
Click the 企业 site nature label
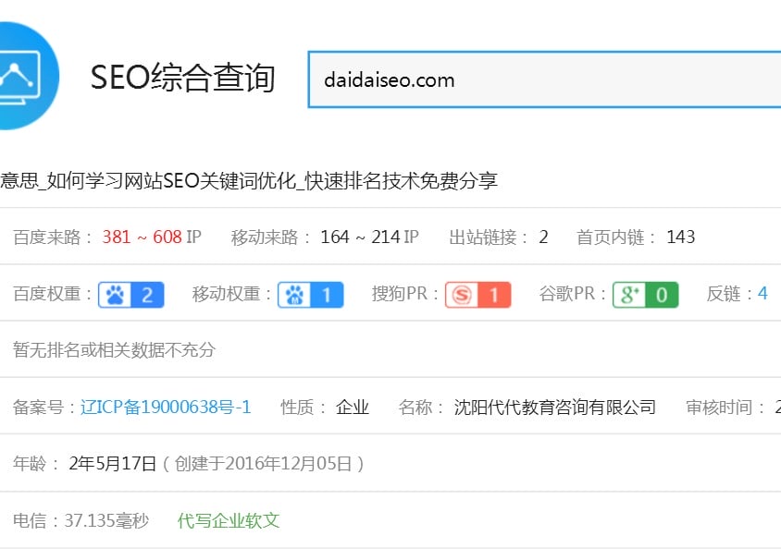pos(352,407)
